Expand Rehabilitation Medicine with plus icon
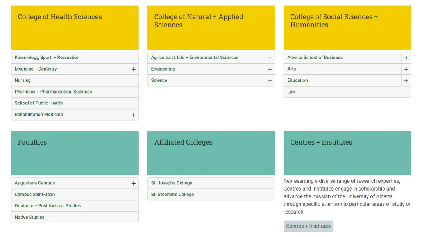 133,115
